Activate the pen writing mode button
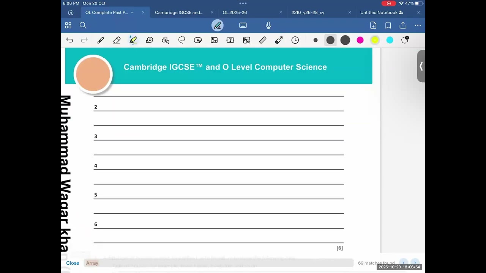This screenshot has width=486, height=273. [x=218, y=25]
